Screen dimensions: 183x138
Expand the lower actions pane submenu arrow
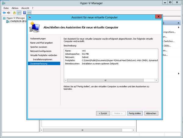(178, 74)
